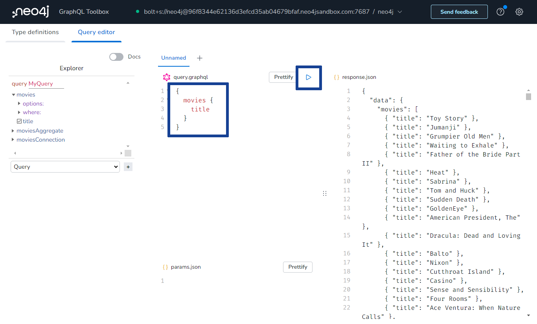Click the Neo4j logo in the header
The width and height of the screenshot is (537, 324).
tap(30, 12)
